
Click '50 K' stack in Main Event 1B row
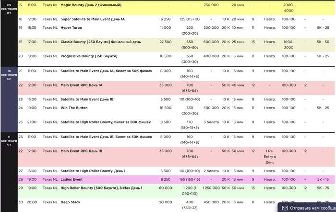pyautogui.click(x=226, y=151)
